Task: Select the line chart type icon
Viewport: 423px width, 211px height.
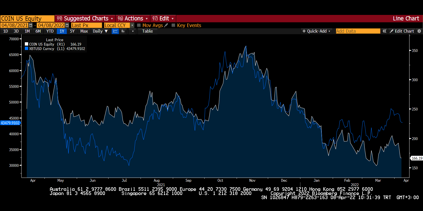Action: click(x=115, y=31)
